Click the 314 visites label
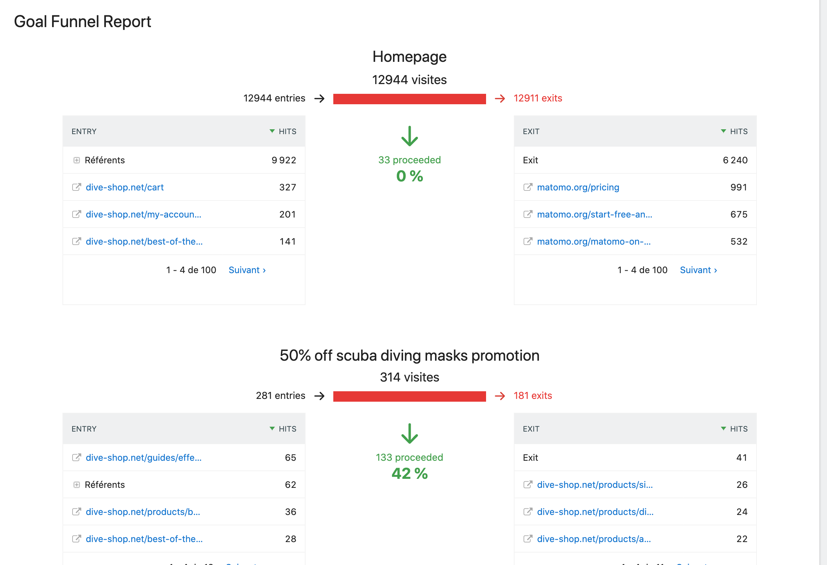 click(410, 377)
